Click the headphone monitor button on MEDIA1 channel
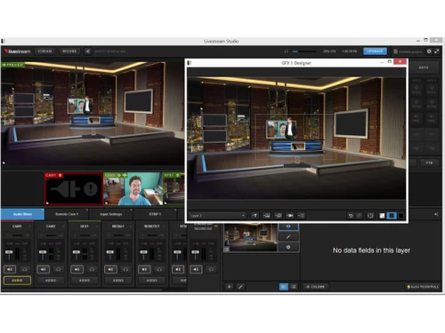This screenshot has width=445, height=333. (x=125, y=269)
